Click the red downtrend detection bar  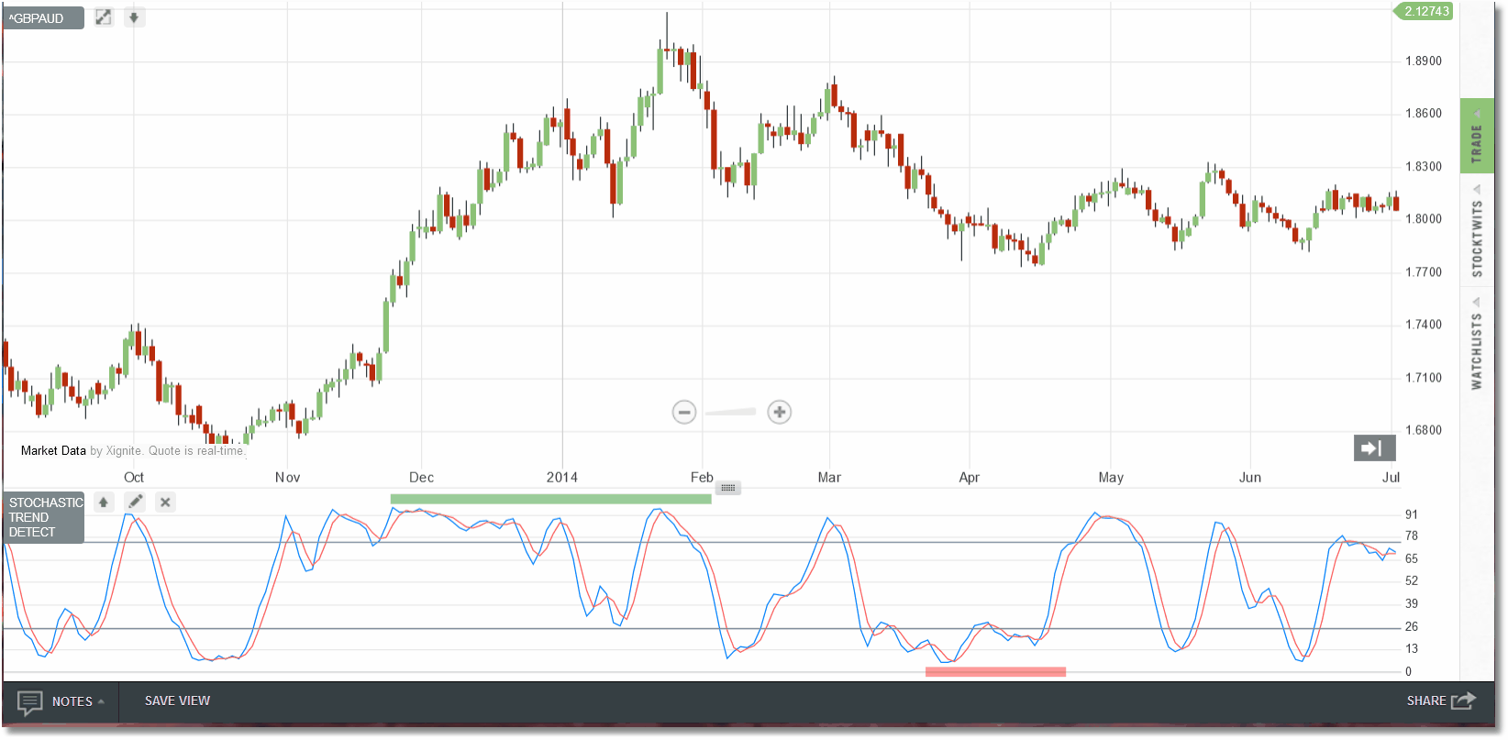995,672
